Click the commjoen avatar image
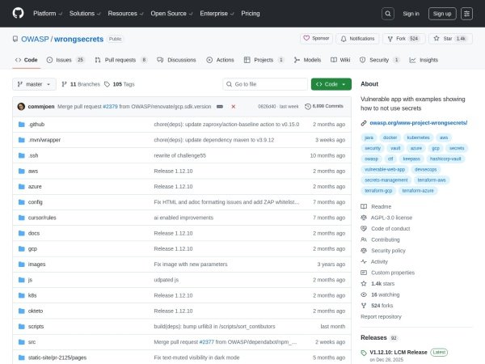Image resolution: width=485 pixels, height=364 pixels. point(21,107)
